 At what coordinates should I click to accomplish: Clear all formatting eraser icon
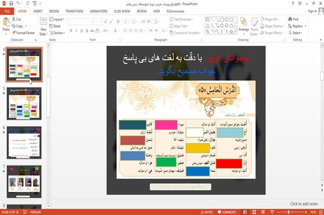click(118, 21)
